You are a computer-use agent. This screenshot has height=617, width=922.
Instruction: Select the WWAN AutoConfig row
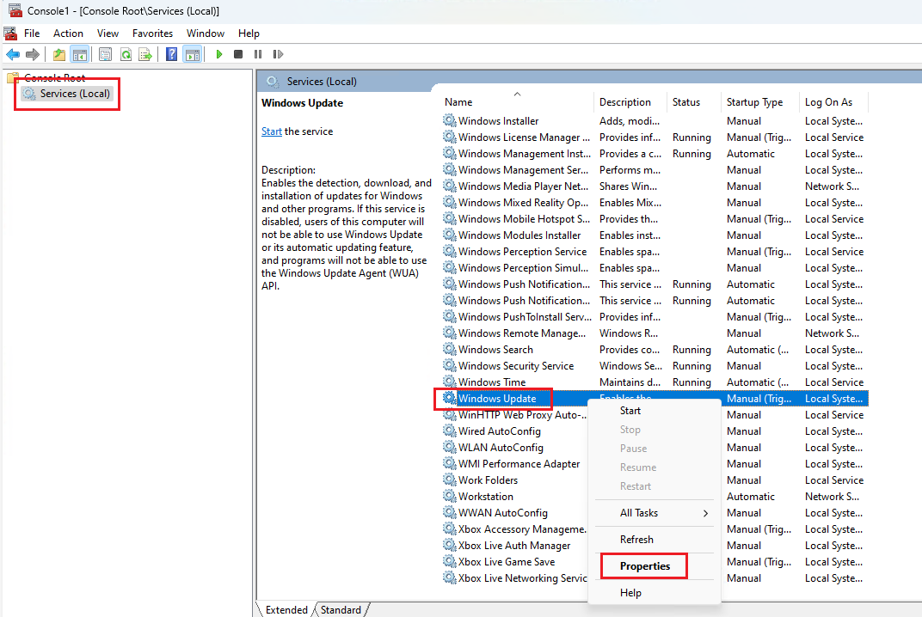point(654,513)
